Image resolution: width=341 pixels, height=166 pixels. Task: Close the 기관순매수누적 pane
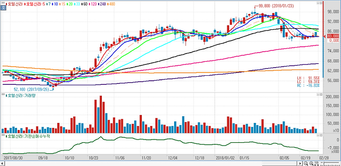(321, 135)
